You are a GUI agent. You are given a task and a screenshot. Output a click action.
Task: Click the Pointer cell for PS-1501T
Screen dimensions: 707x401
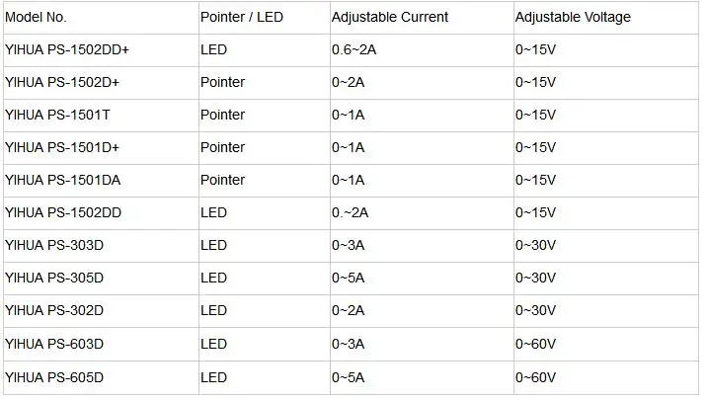(265, 116)
